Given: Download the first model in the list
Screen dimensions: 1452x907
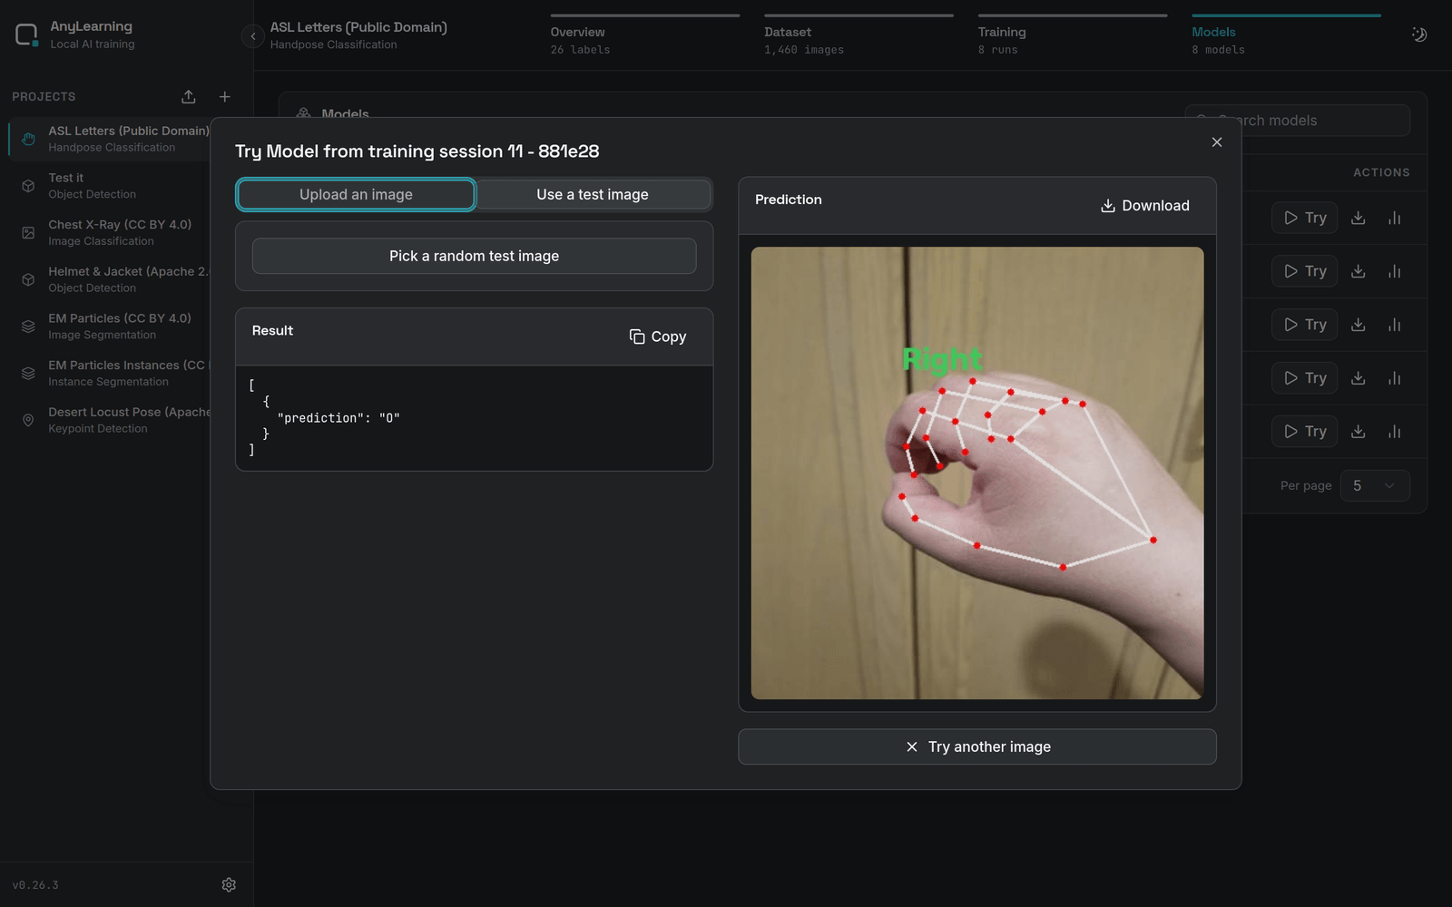Looking at the screenshot, I should 1359,218.
